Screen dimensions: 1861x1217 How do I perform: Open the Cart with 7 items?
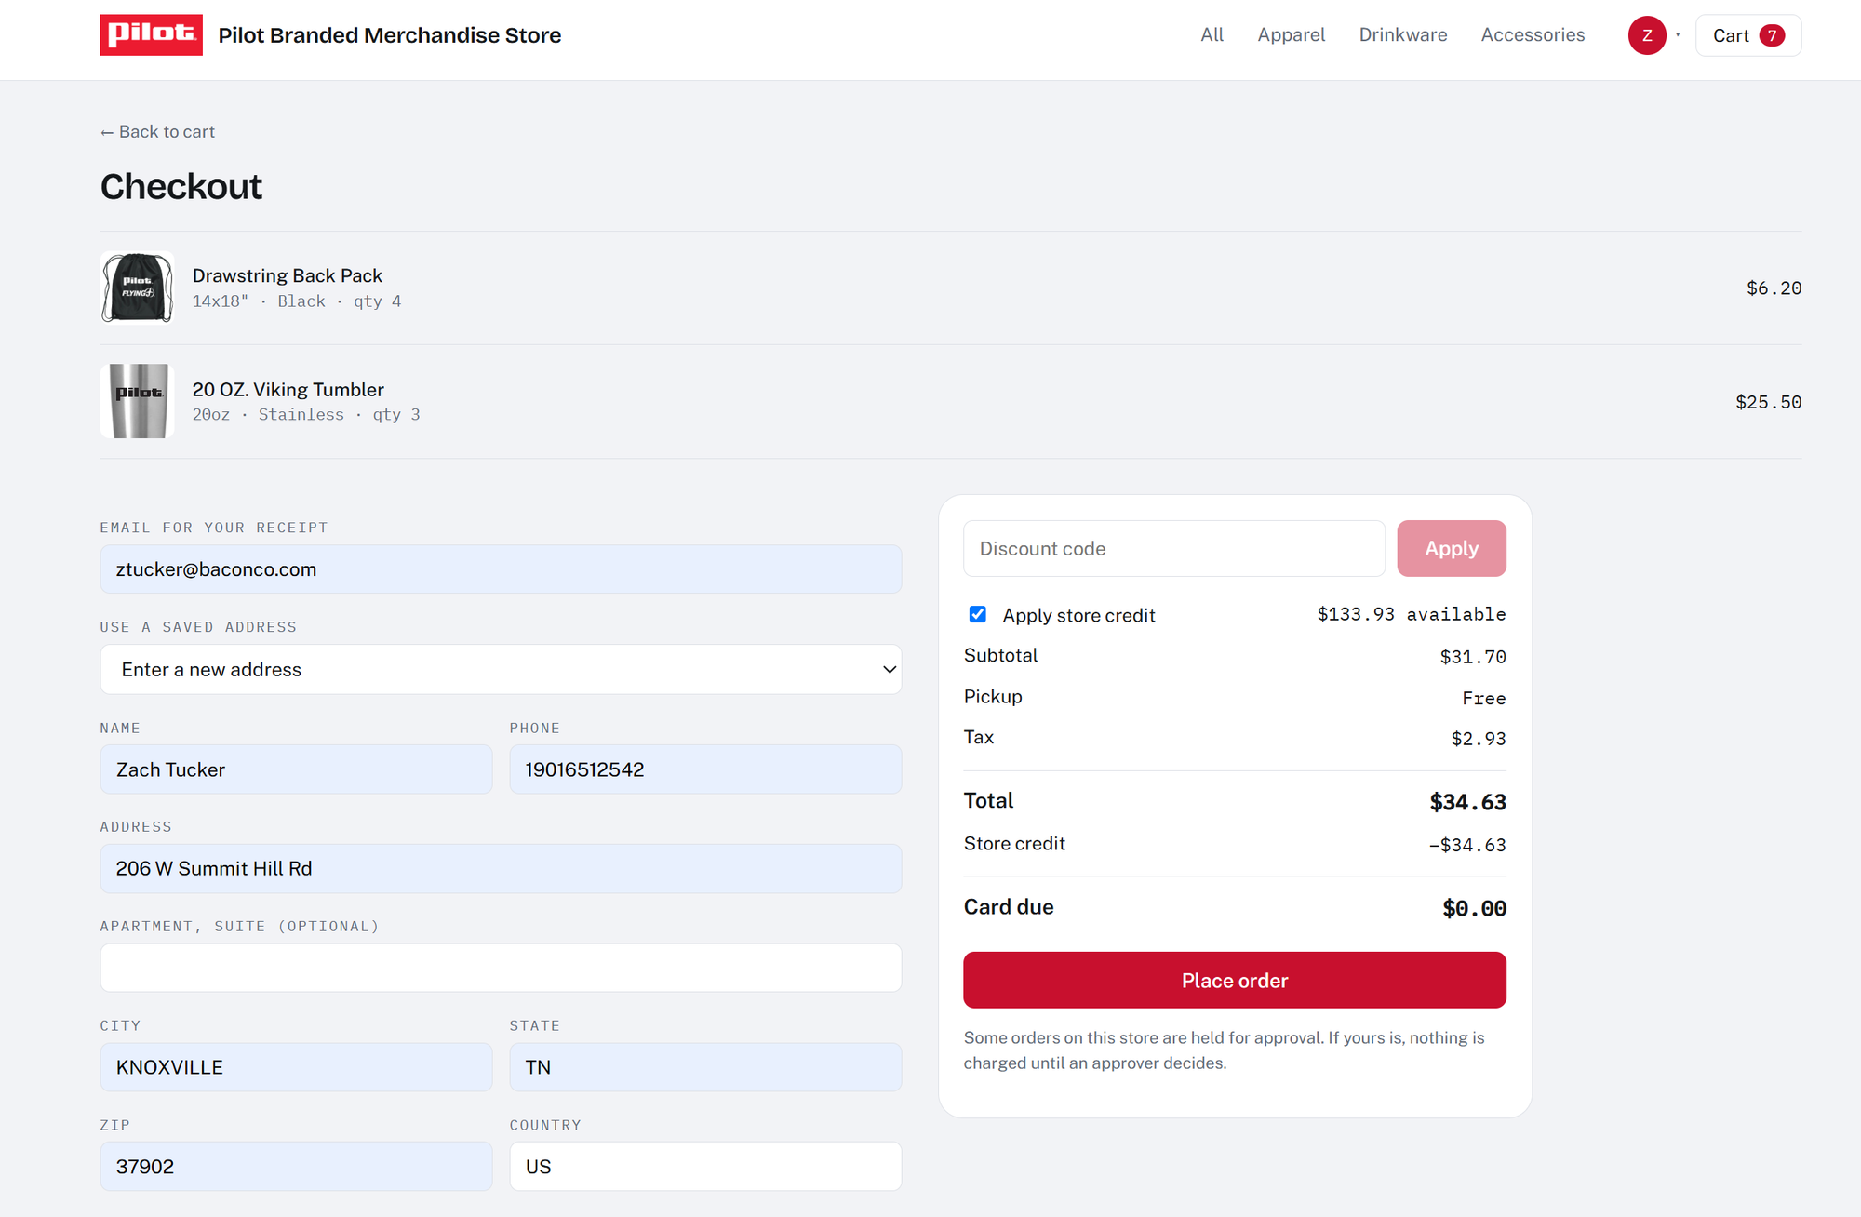(x=1748, y=35)
